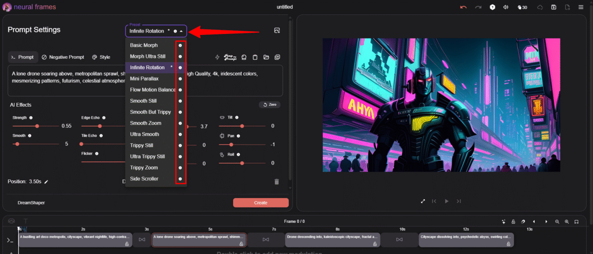Delete prompt with trash can icon
Screen dimensions: 593x254
point(277,181)
